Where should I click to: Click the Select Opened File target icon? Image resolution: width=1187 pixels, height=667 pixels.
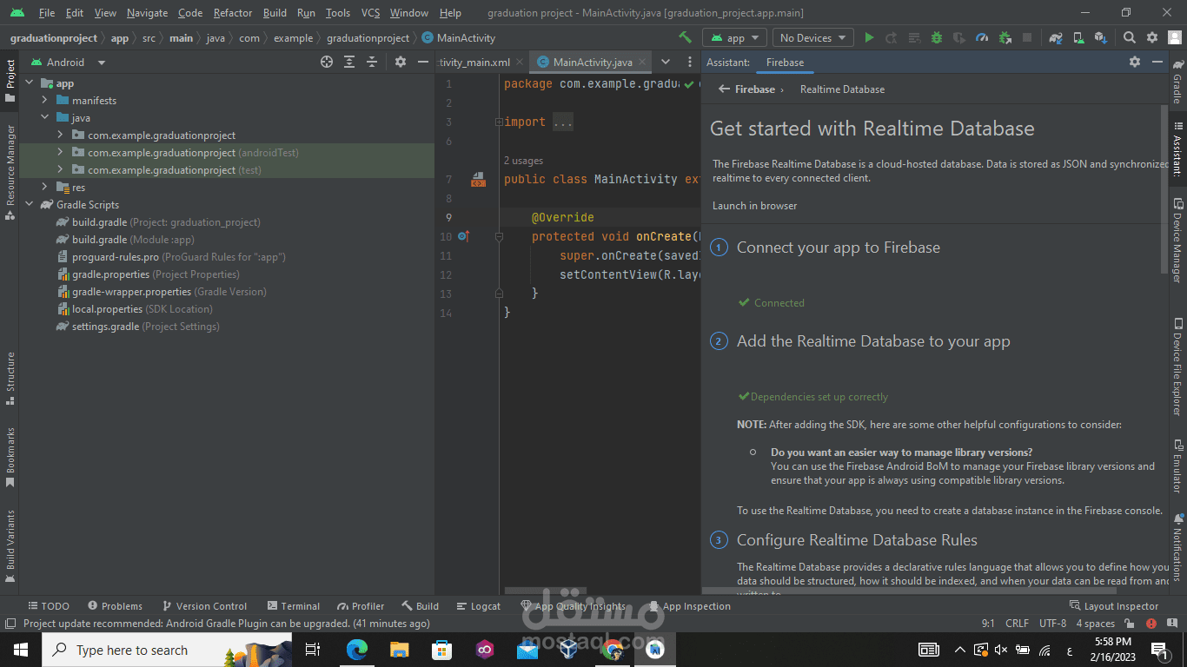tap(327, 62)
